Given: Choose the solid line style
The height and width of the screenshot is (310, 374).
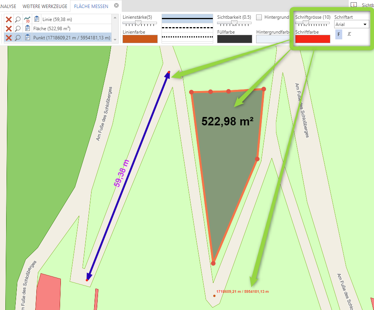Looking at the screenshot, I should pos(187,19).
